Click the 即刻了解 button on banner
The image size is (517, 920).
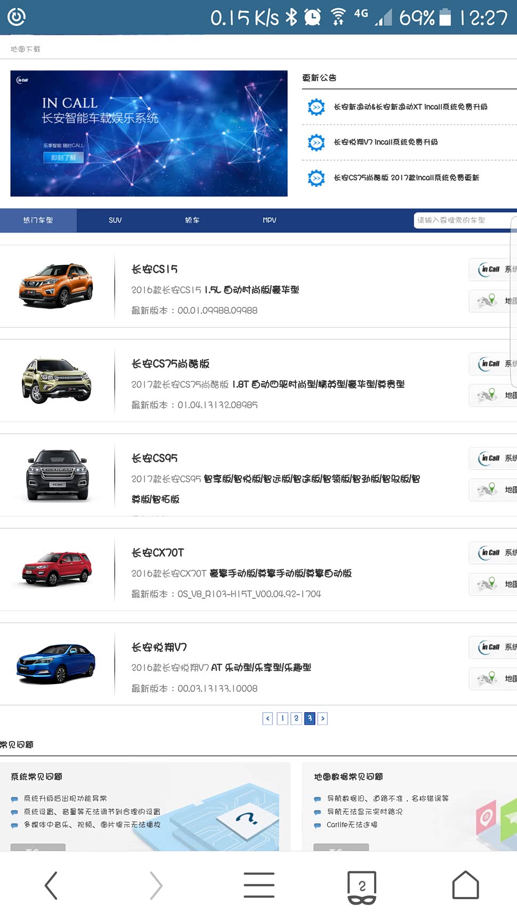[x=63, y=158]
